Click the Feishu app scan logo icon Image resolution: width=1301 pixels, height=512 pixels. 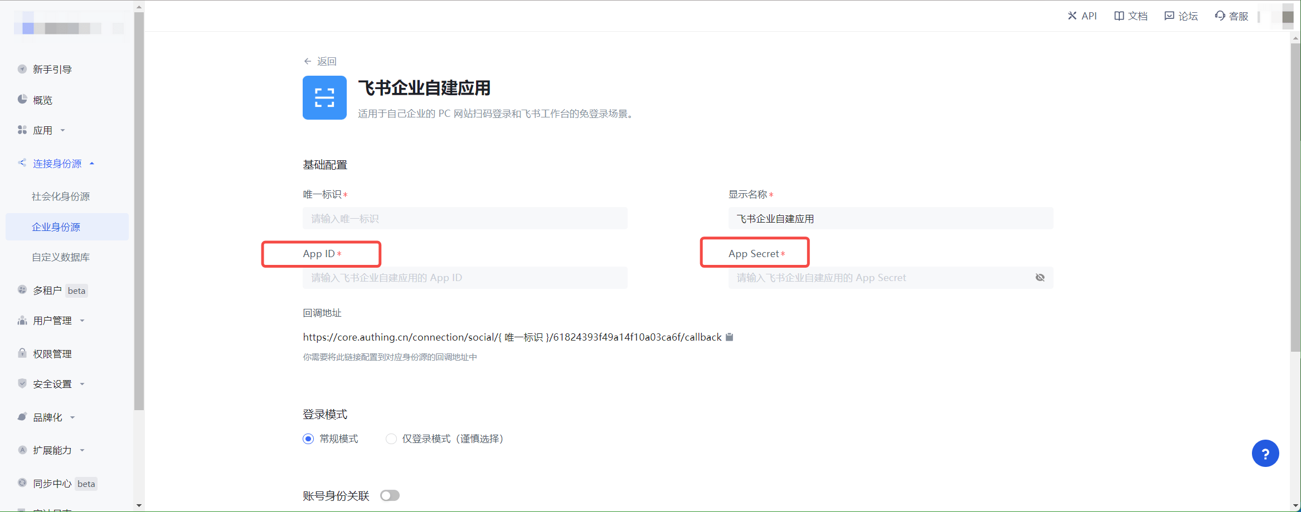coord(324,98)
